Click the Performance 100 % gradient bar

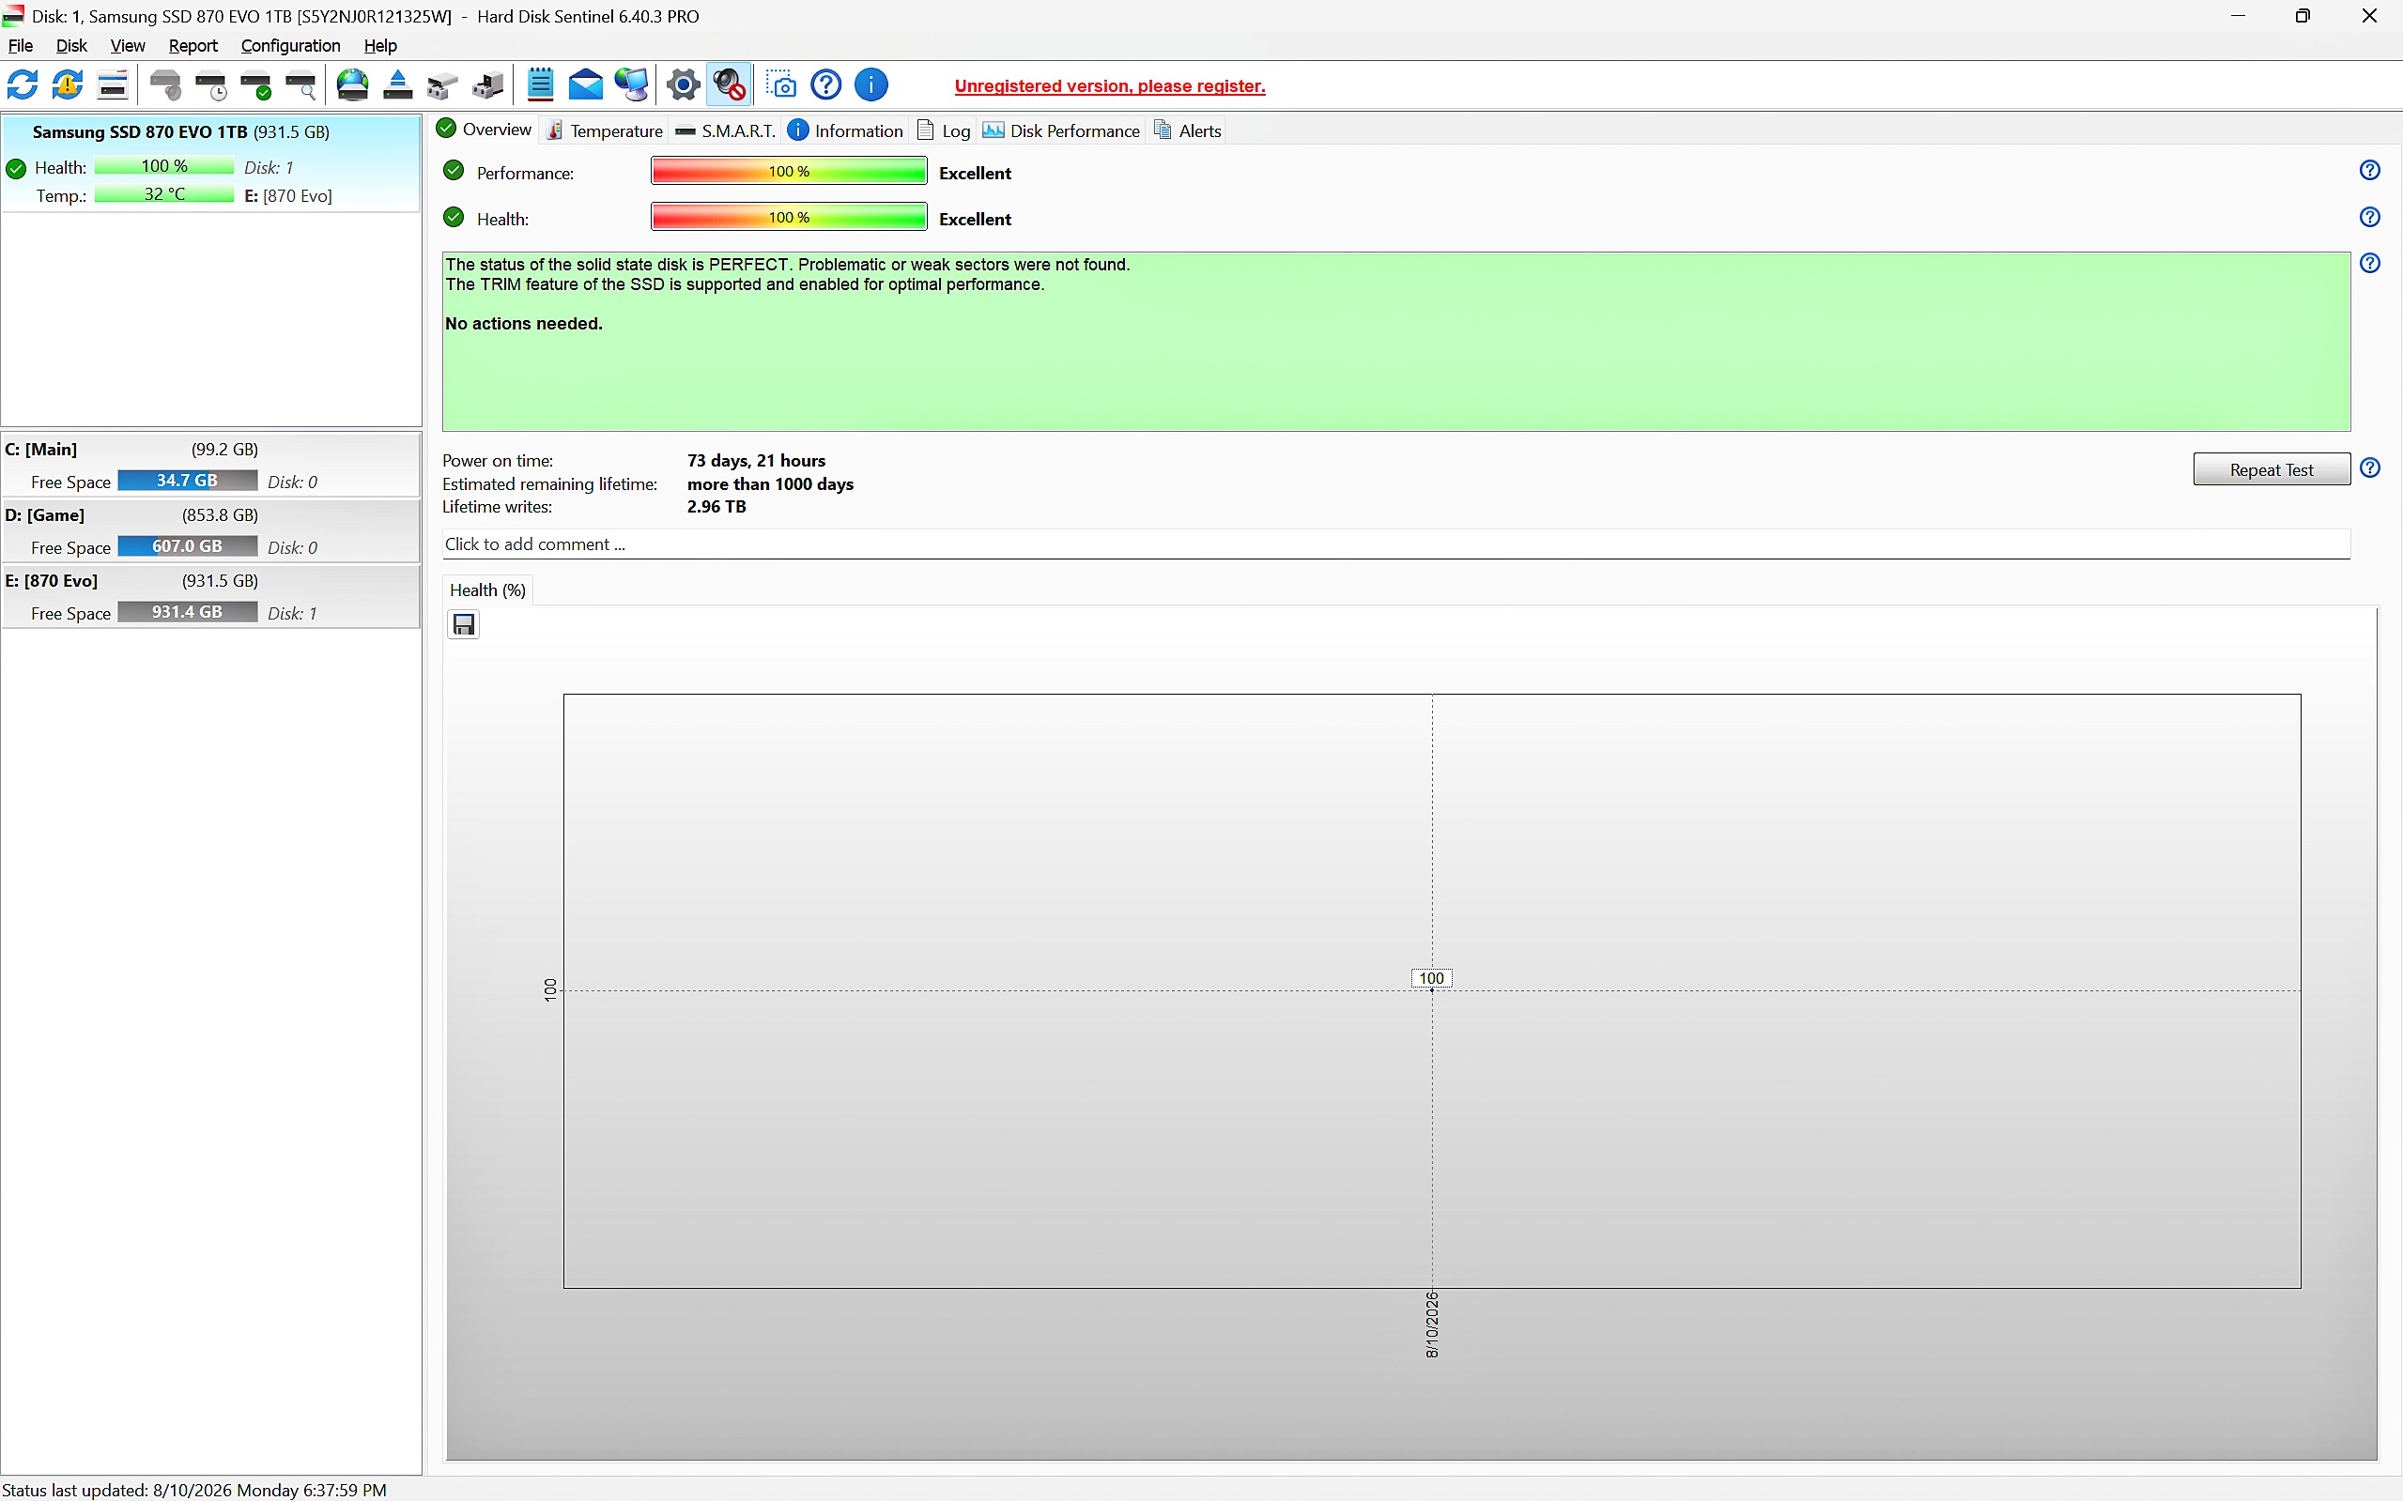(x=789, y=172)
